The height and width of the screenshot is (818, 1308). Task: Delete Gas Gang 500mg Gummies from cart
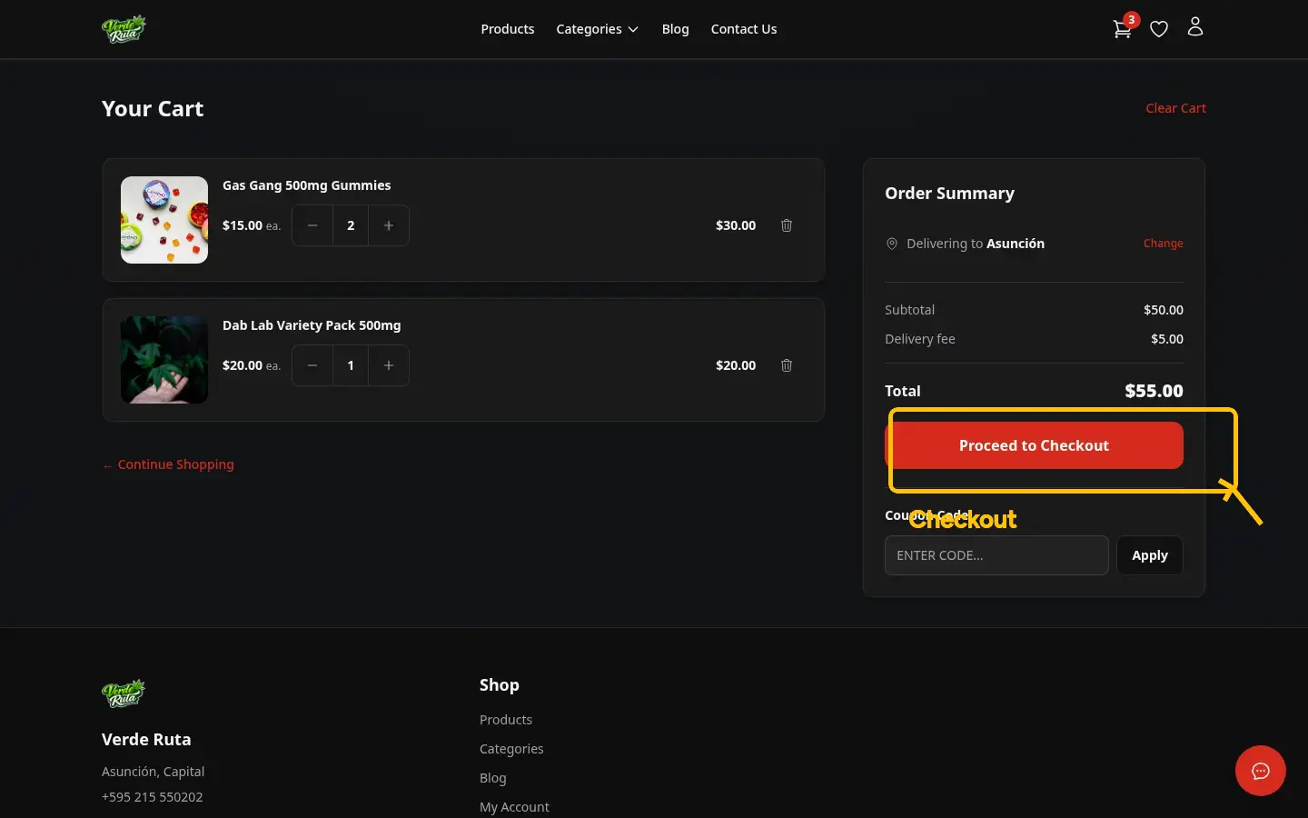787,225
